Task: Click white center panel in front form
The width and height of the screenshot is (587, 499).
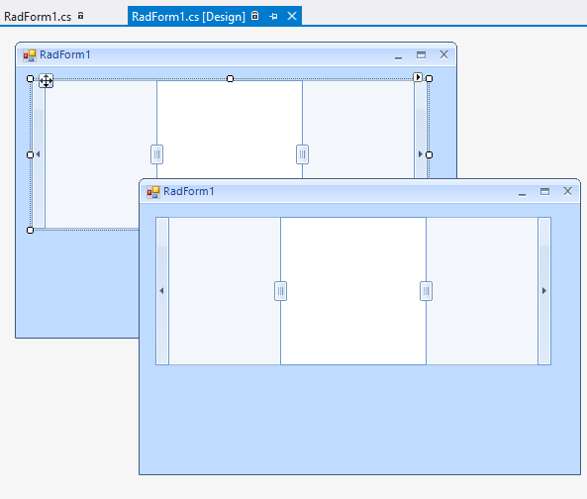Action: 353,291
